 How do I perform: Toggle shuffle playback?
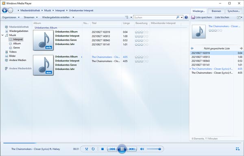[87, 149]
